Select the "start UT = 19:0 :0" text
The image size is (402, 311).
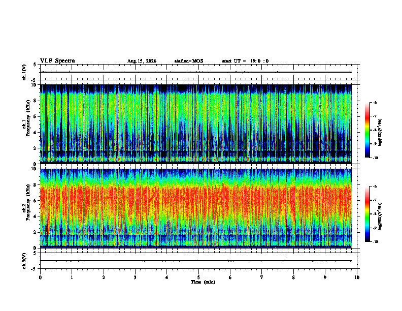point(245,61)
